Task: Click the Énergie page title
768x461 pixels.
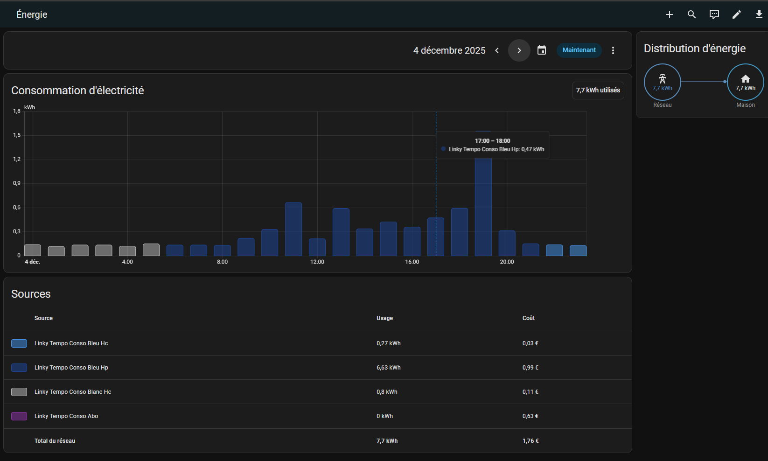Action: coord(32,14)
